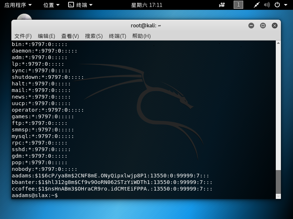This screenshot has width=293, height=219.
Task: Open the 搜索(S) menu
Action: pyautogui.click(x=94, y=36)
